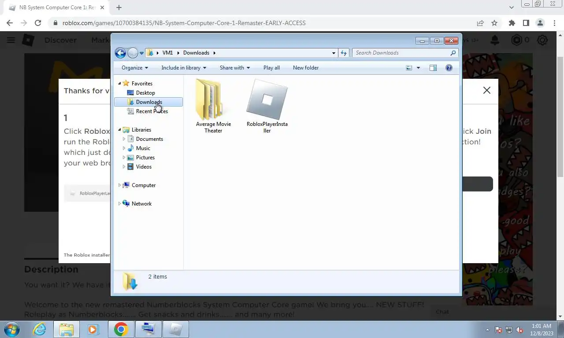Collapse the Libraries group
The width and height of the screenshot is (564, 338).
(119, 130)
